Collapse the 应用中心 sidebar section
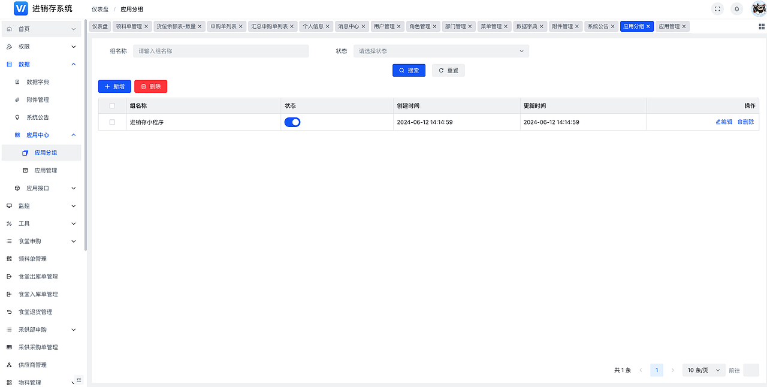Screen dimensions: 767x387 pyautogui.click(x=40, y=135)
